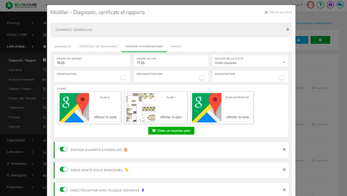This screenshot has width=347, height=196.
Task: Toggle the Désinfection switch
Action: (282, 78)
